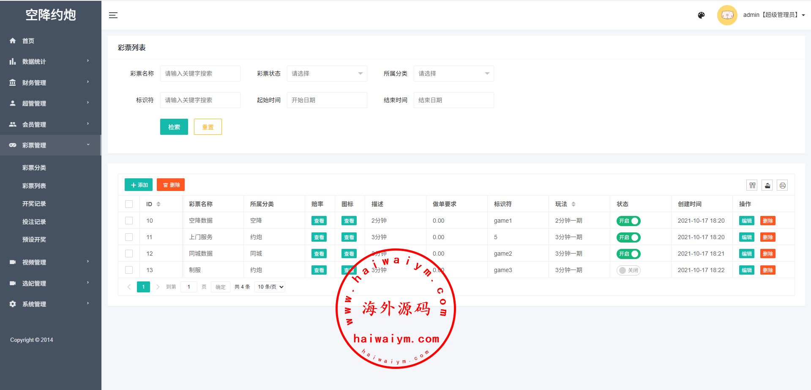Sort the table by ID column
Image resolution: width=811 pixels, height=390 pixels.
(158, 204)
